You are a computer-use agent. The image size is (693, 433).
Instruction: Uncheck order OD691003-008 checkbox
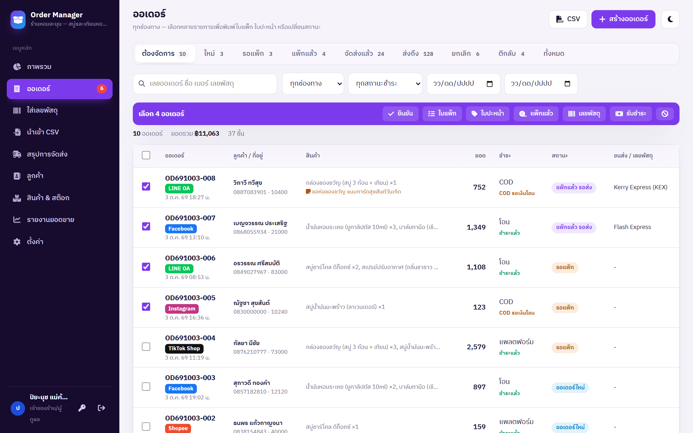click(146, 186)
